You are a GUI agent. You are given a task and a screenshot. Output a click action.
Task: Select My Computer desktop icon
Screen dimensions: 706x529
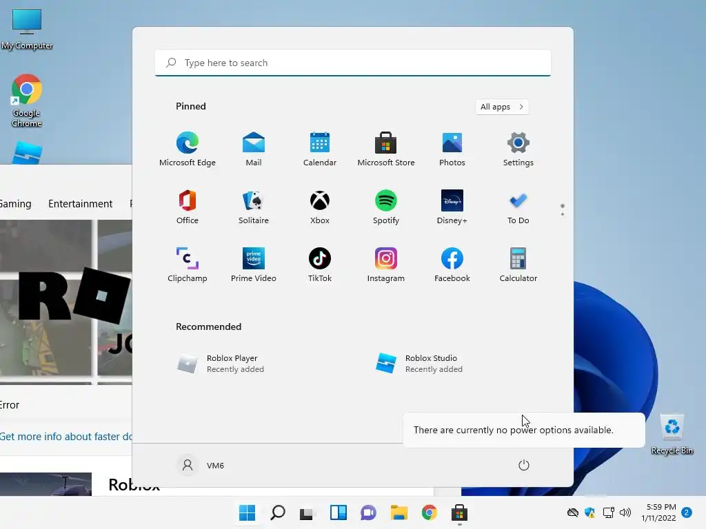point(27,29)
